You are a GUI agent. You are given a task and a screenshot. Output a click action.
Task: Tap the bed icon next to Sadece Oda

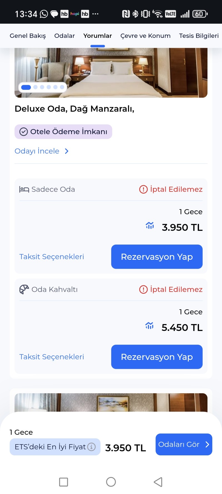click(24, 190)
